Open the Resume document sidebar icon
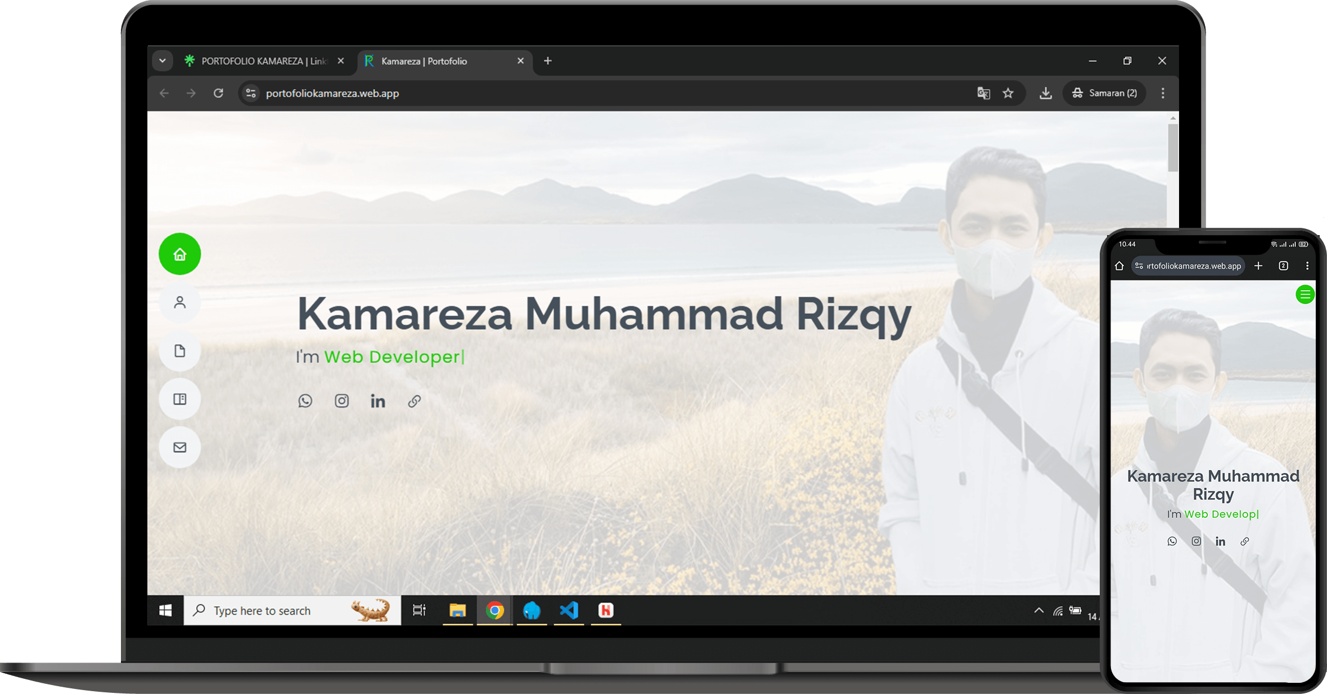This screenshot has width=1327, height=694. click(179, 351)
